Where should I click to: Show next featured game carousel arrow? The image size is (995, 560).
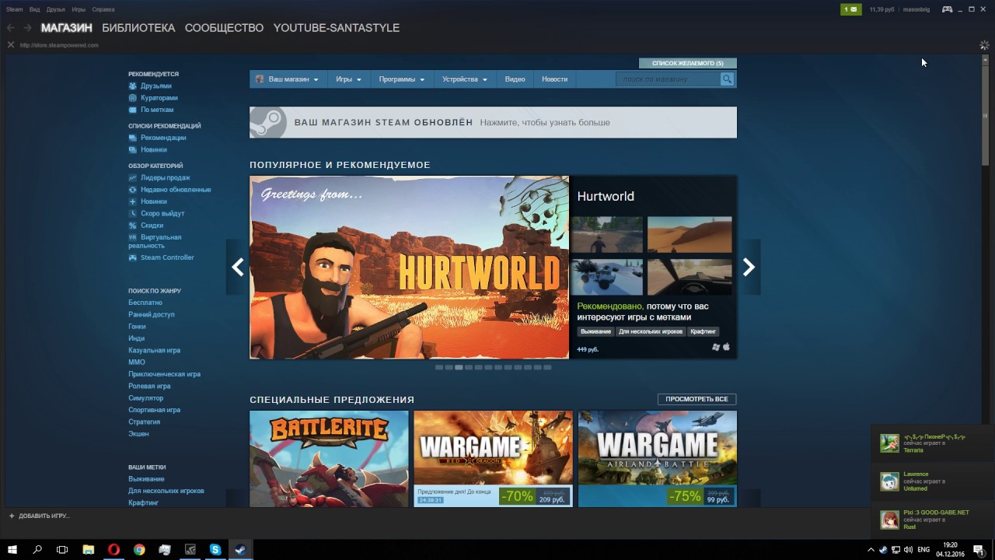pos(749,268)
